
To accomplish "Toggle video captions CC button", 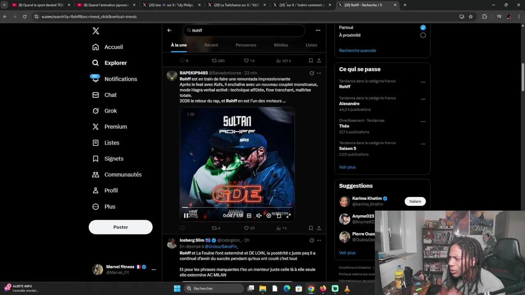I will pos(249,216).
